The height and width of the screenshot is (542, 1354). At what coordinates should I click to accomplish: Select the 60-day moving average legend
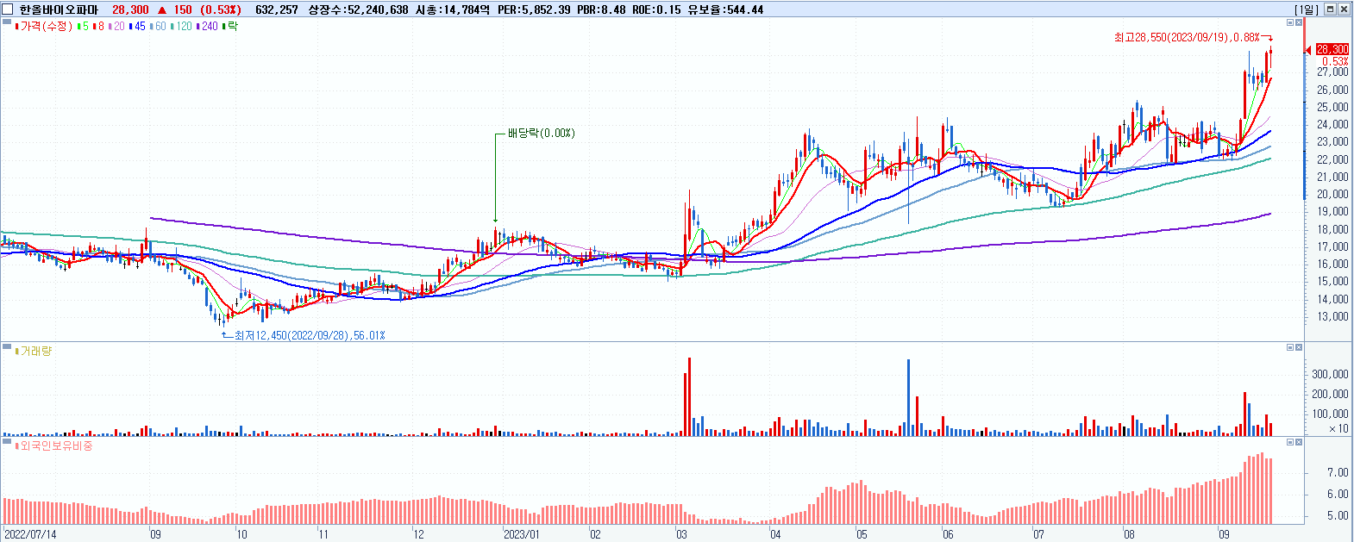tap(158, 27)
